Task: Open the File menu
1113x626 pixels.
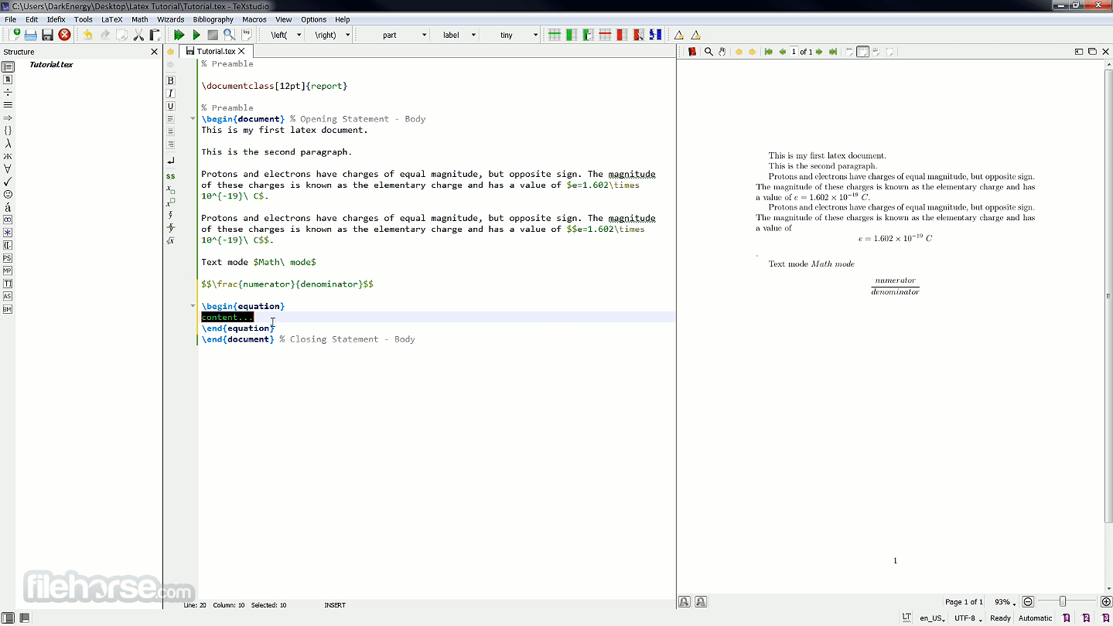Action: [10, 19]
